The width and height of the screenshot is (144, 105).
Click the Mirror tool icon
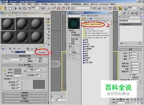click(95, 8)
